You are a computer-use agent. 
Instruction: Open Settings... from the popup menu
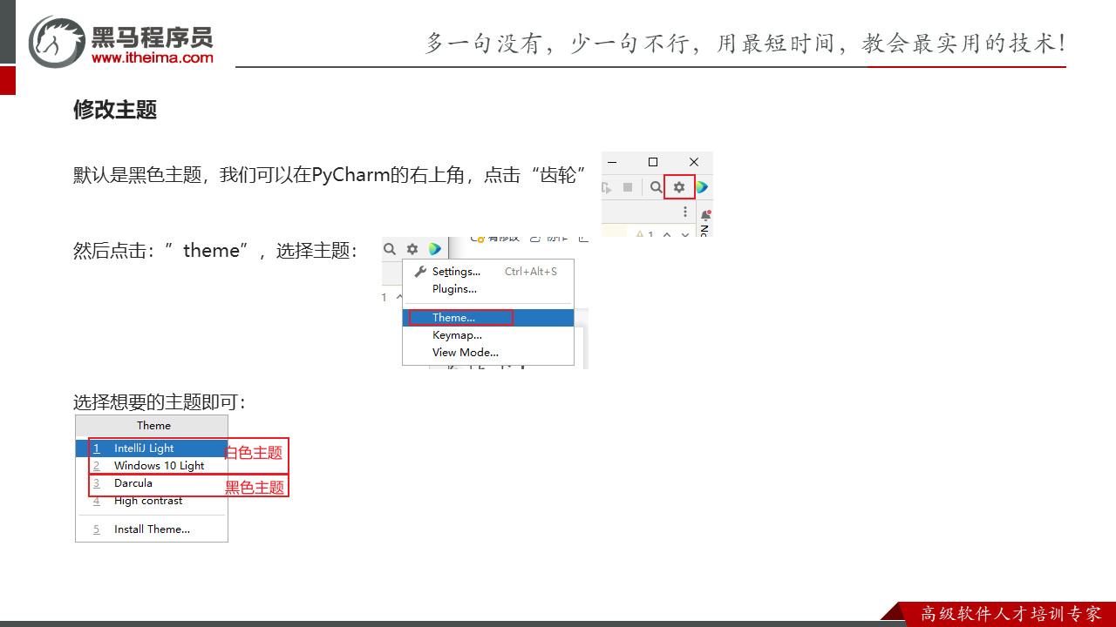pos(456,272)
